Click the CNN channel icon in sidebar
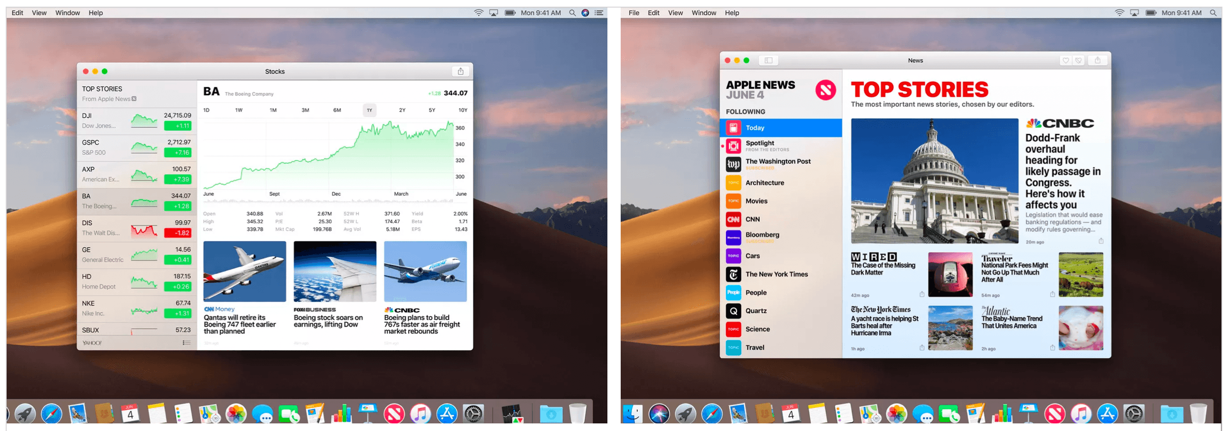 (x=734, y=219)
